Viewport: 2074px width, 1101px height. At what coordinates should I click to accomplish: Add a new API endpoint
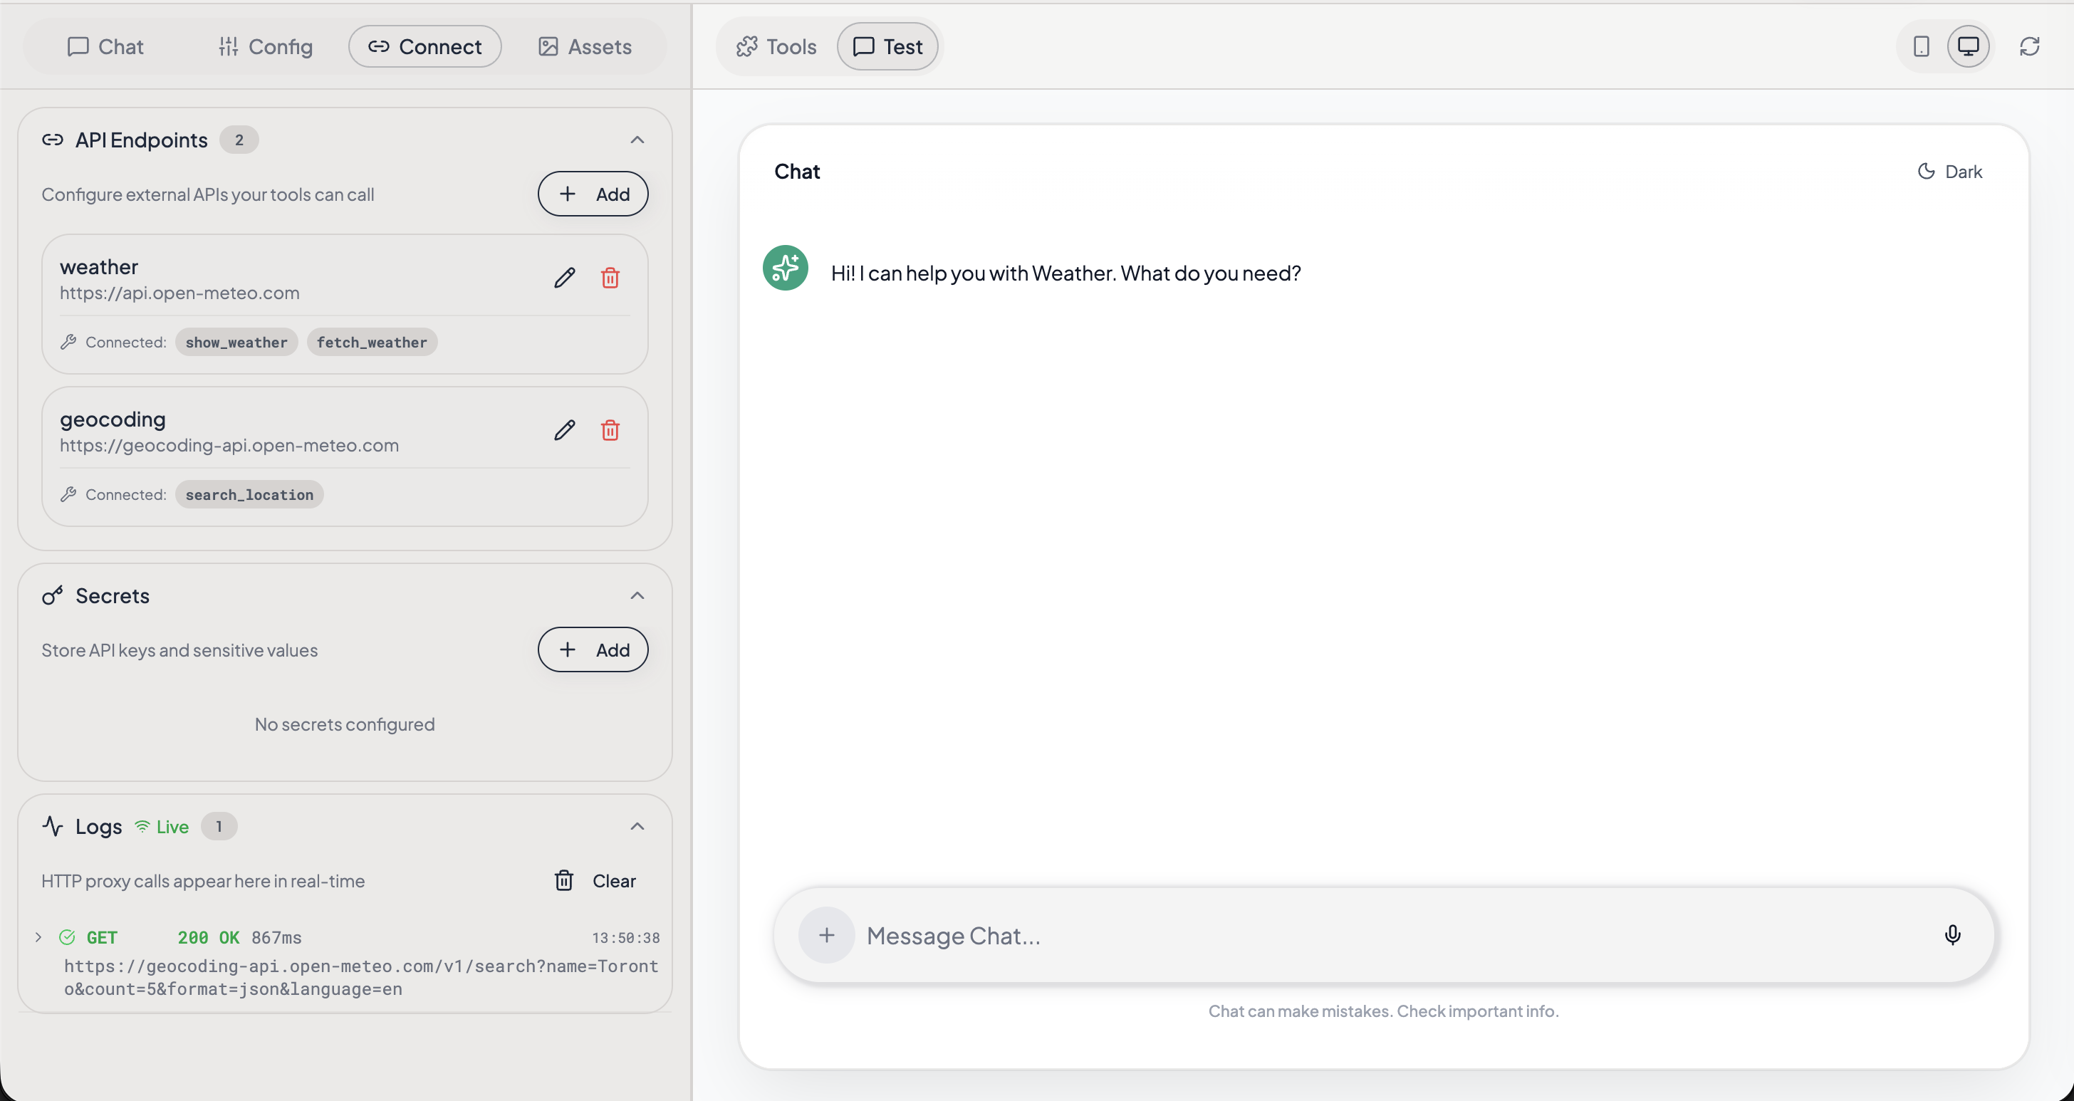tap(593, 194)
